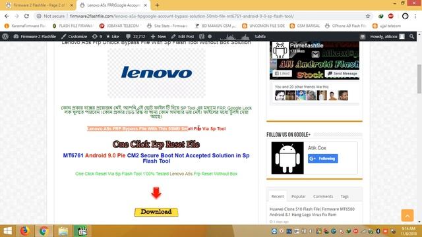Screen dimensions: 422x237
Task: Open the 22,712 comments item
Action: pos(136,36)
